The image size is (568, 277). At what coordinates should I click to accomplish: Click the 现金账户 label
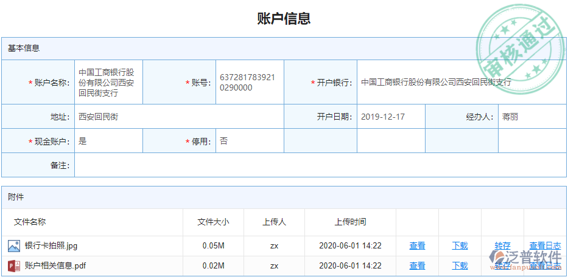(52, 142)
